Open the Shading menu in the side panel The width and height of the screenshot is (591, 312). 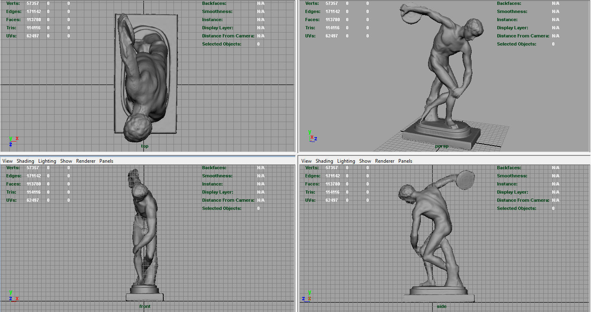click(x=324, y=161)
